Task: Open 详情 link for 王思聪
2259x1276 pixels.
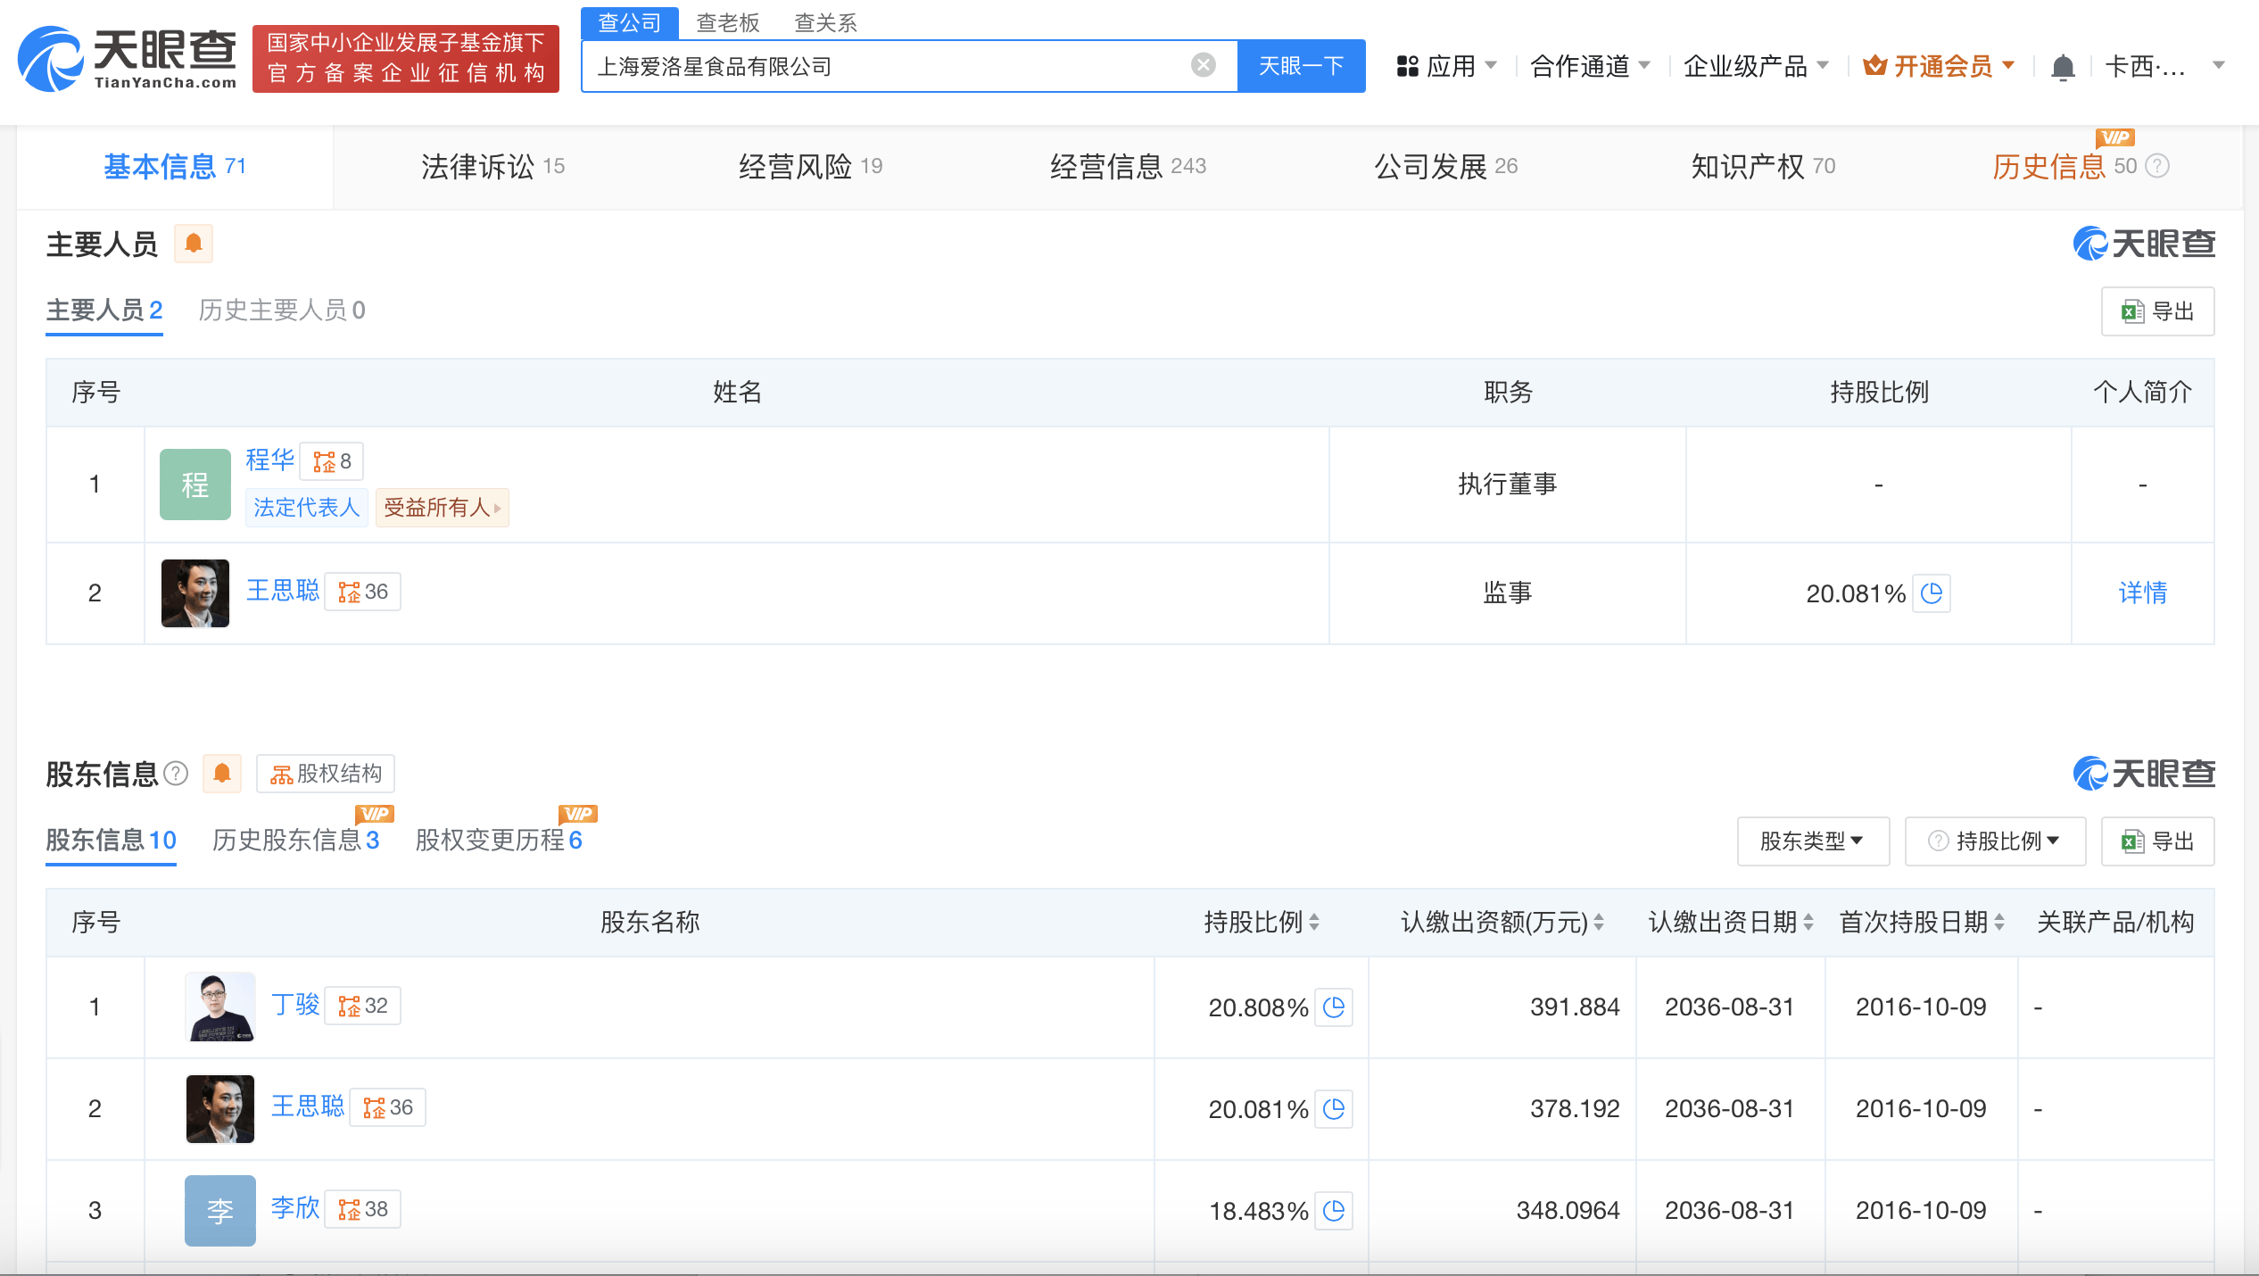Action: [2143, 592]
